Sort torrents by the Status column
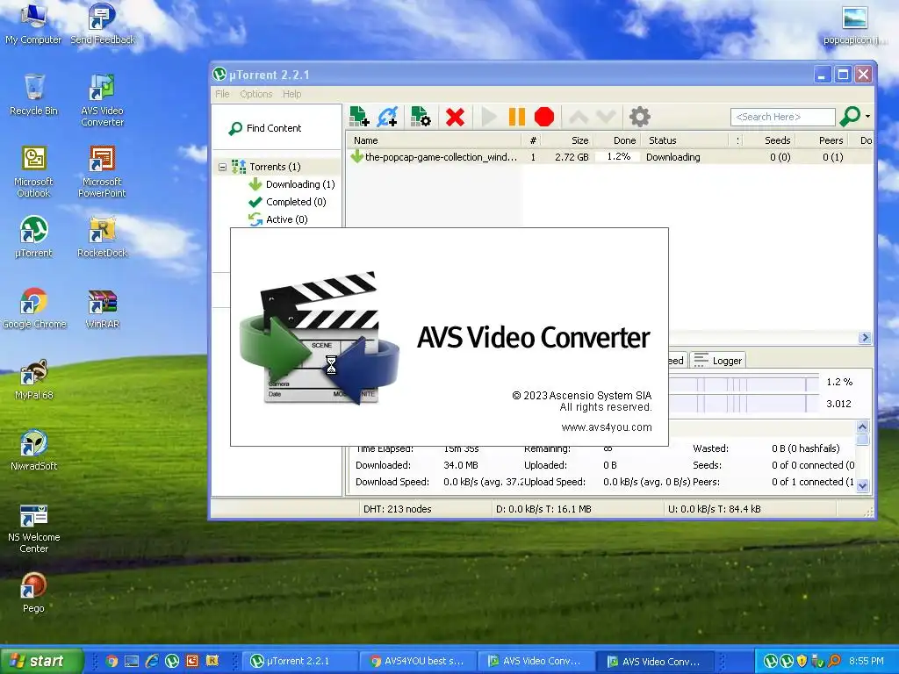This screenshot has height=674, width=899. coord(685,140)
